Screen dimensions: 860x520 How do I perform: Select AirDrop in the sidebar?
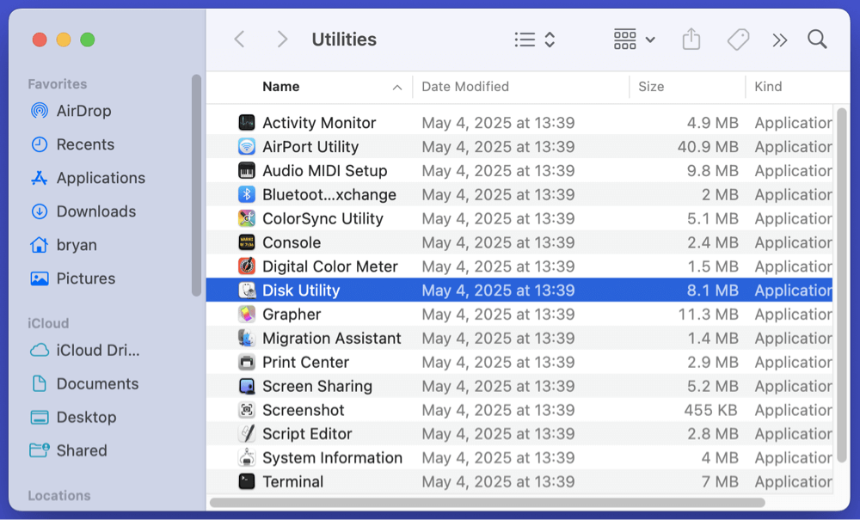tap(77, 110)
